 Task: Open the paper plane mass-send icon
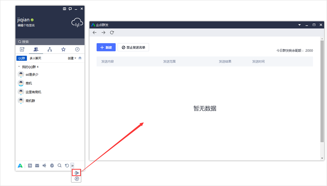pyautogui.click(x=76, y=173)
